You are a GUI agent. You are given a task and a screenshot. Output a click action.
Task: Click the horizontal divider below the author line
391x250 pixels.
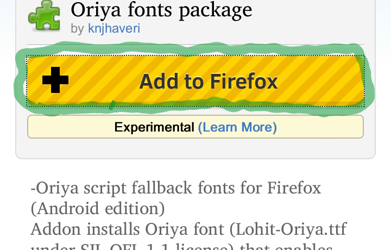coord(195,44)
